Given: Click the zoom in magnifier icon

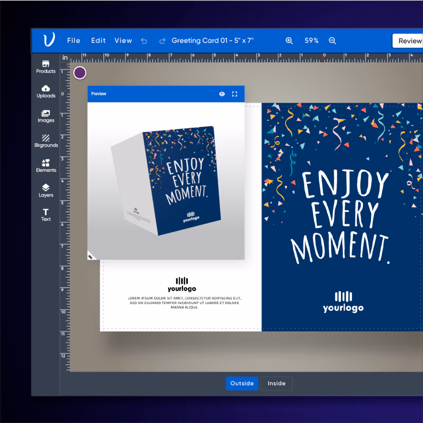Looking at the screenshot, I should [x=289, y=40].
